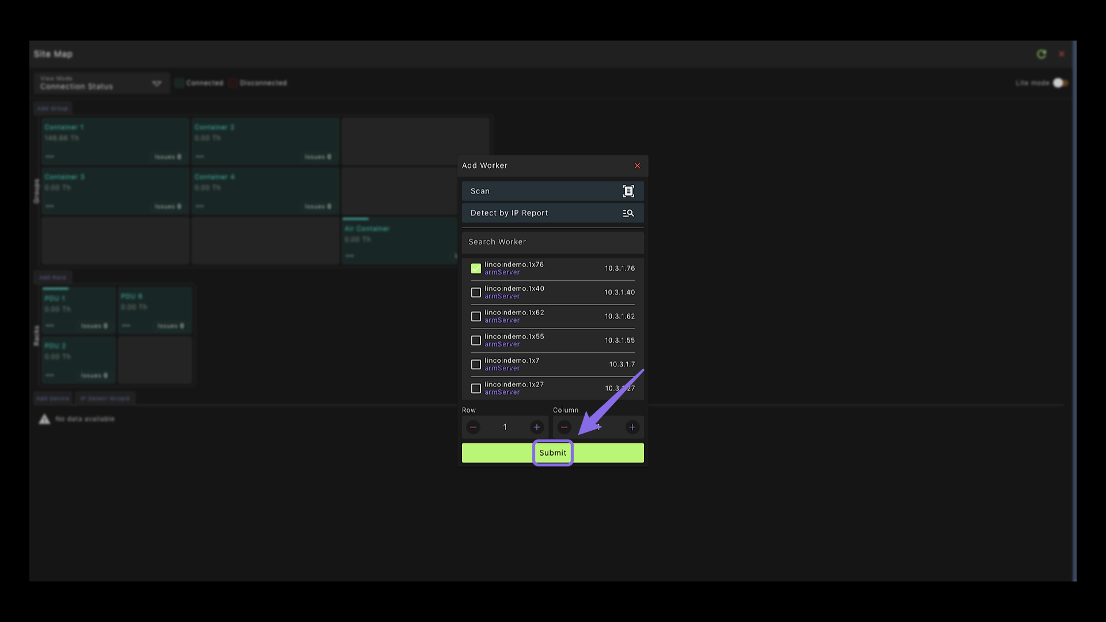The width and height of the screenshot is (1106, 622).
Task: Focus the Search Worker field
Action: pyautogui.click(x=552, y=242)
